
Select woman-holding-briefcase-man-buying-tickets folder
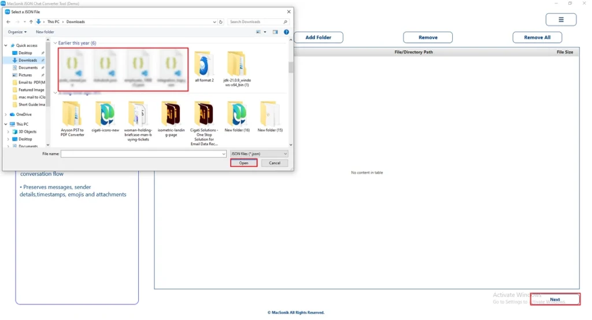coord(138,121)
